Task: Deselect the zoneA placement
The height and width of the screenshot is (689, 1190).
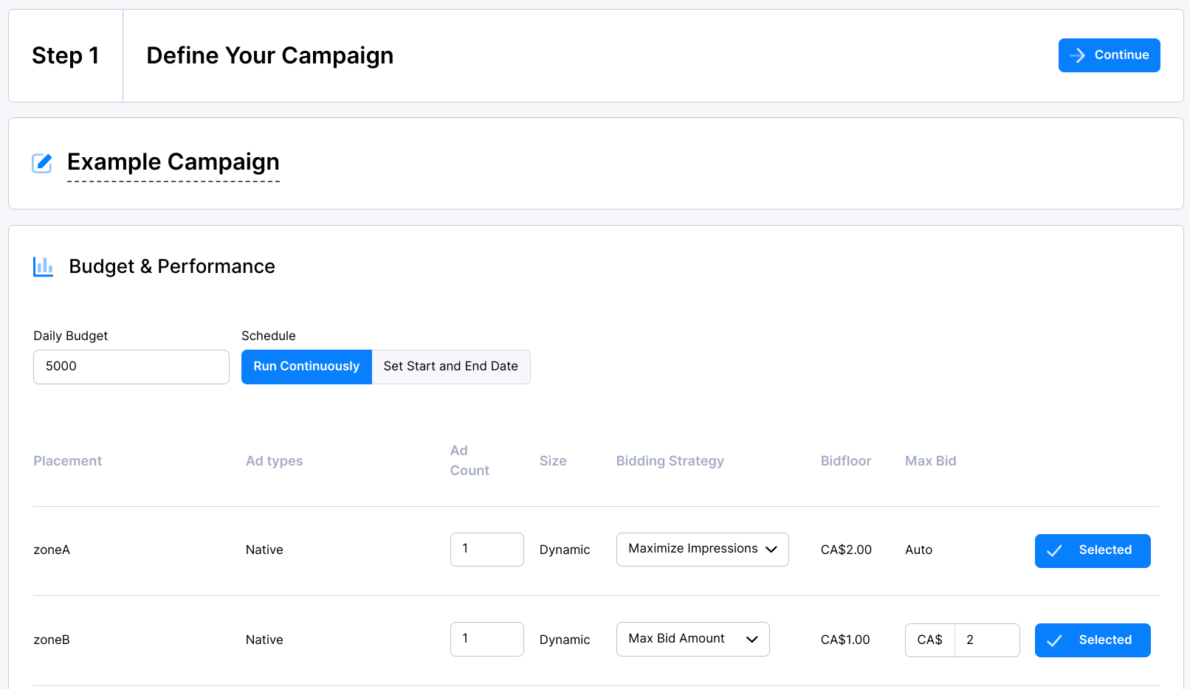Action: tap(1093, 551)
